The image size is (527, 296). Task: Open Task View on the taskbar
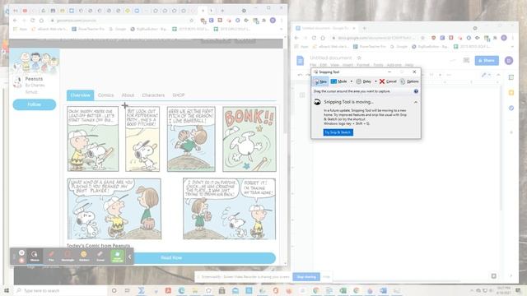coord(128,290)
